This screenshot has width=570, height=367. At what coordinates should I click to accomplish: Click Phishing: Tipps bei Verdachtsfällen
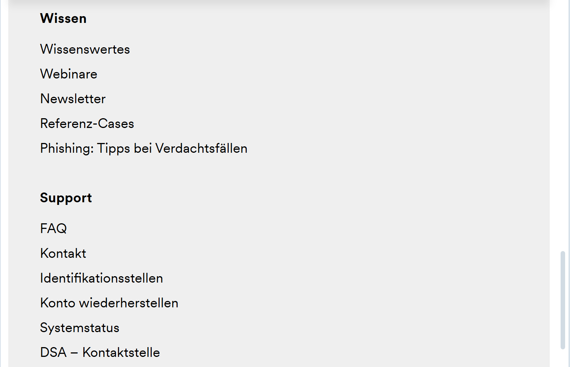pyautogui.click(x=143, y=148)
